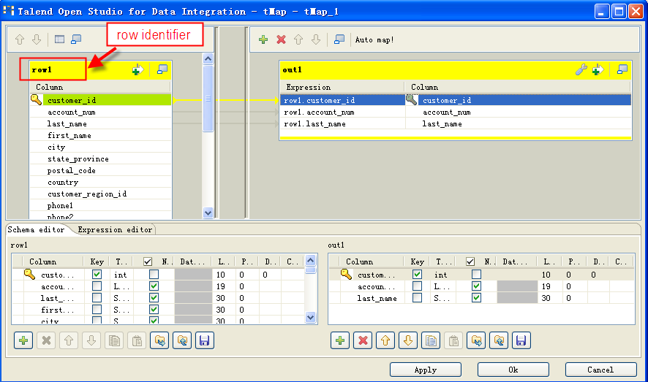
Task: Toggle the Key checkbox for row1 customer_id row
Action: click(x=97, y=275)
